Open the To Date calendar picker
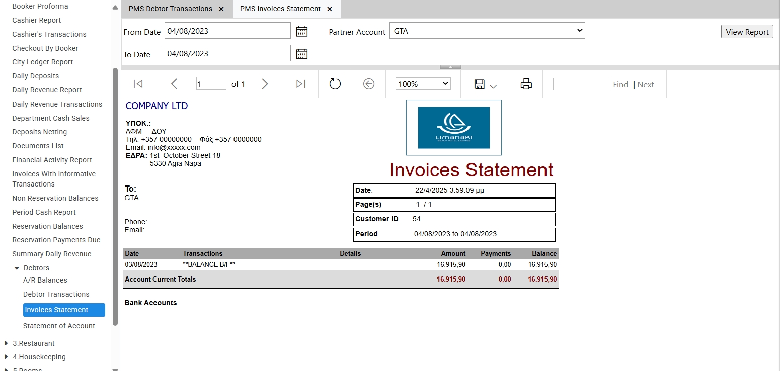This screenshot has width=780, height=371. click(301, 54)
